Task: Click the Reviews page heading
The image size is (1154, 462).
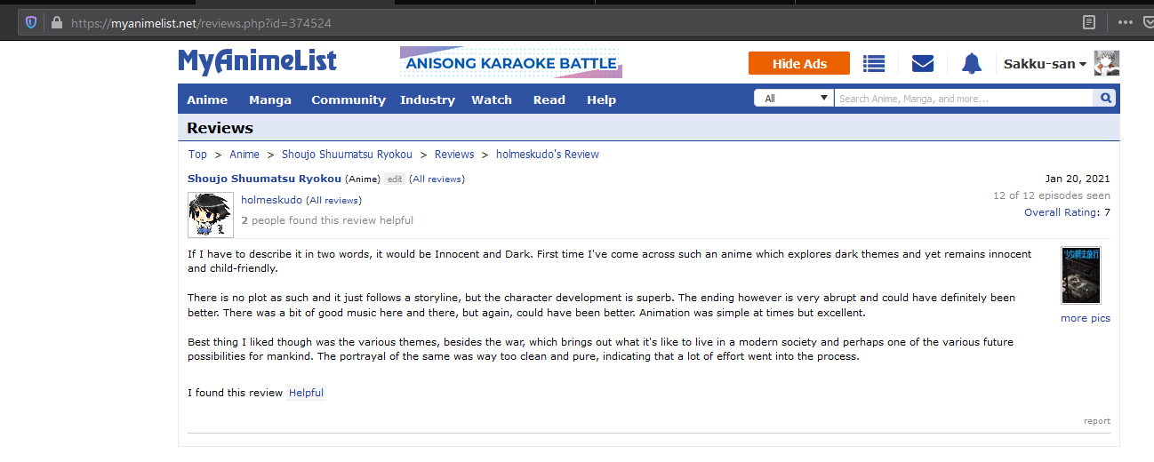Action: [x=220, y=128]
